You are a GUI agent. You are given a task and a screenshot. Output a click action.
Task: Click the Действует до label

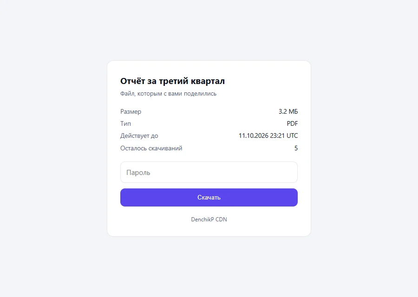pyautogui.click(x=139, y=136)
